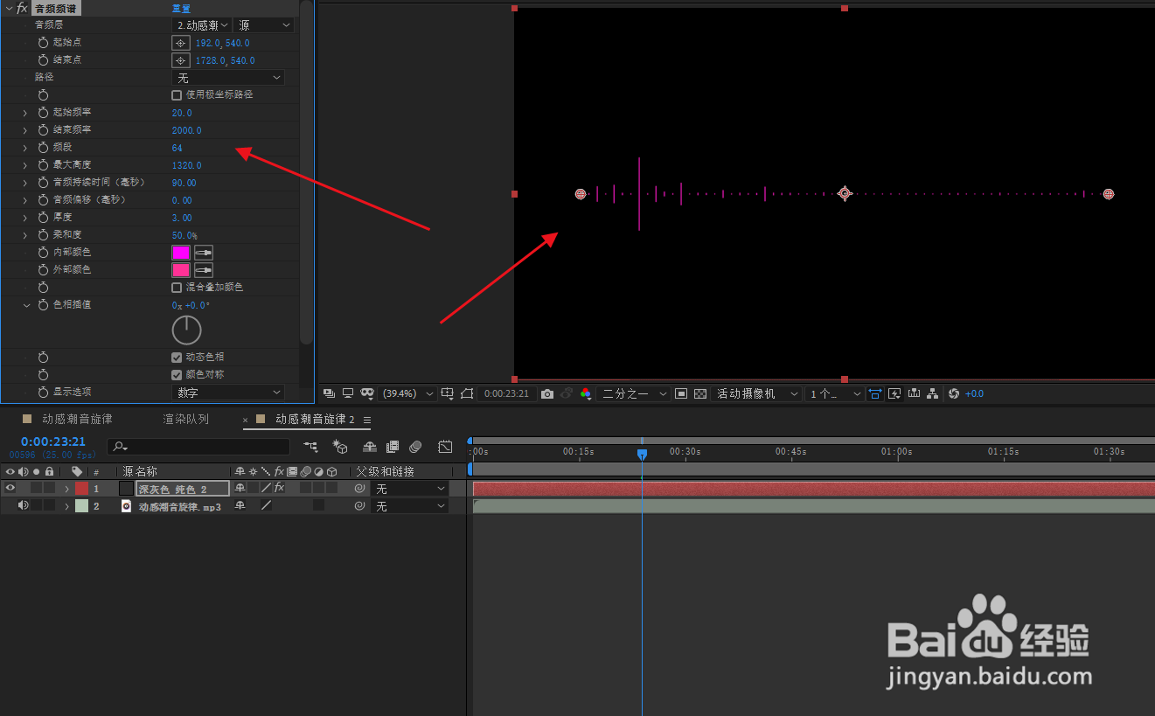Close the 动感潮音旋律 2 tab
The width and height of the screenshot is (1155, 716).
tap(246, 421)
